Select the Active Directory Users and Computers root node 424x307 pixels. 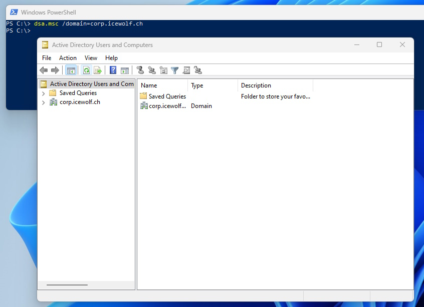coord(87,84)
